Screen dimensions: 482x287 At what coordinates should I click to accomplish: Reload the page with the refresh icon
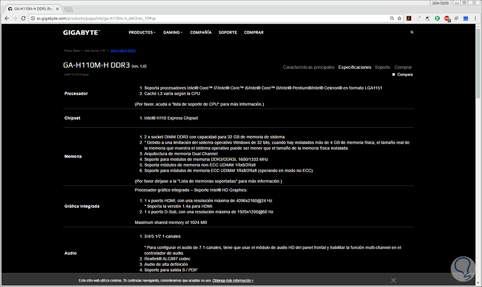tap(23, 18)
